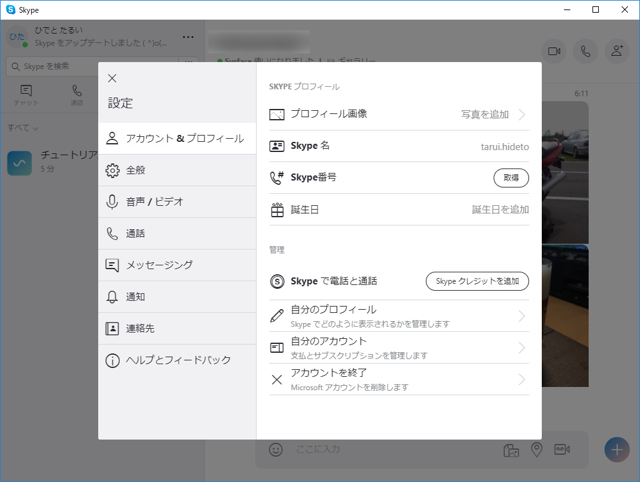
Task: Open the photo gallery picker beside the message box
Action: click(x=511, y=450)
